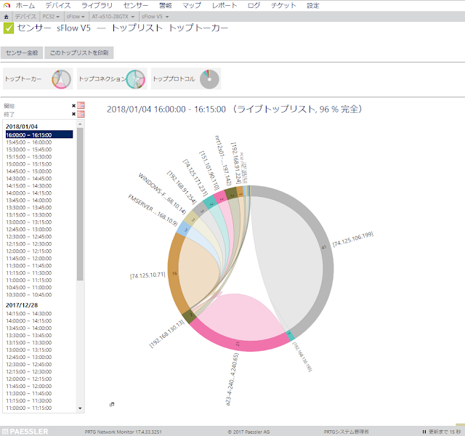Click the Paessler logo in the footer
465x436 pixels.
click(x=25, y=431)
